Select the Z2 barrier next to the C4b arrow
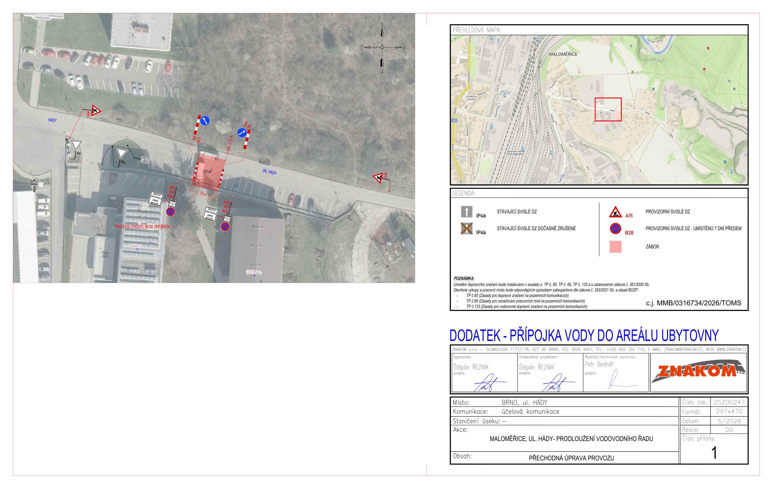Image resolution: width=771 pixels, height=487 pixels. 197,125
